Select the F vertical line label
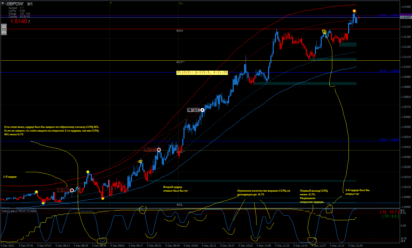The width and height of the screenshot is (412, 248). click(111, 3)
